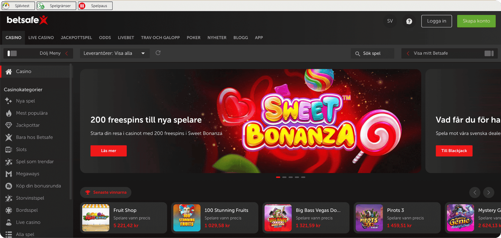
Task: Click the Köp din bonusrunda icon
Action: pyautogui.click(x=9, y=186)
